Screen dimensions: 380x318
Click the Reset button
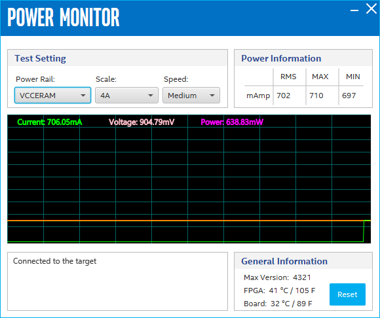(x=347, y=294)
